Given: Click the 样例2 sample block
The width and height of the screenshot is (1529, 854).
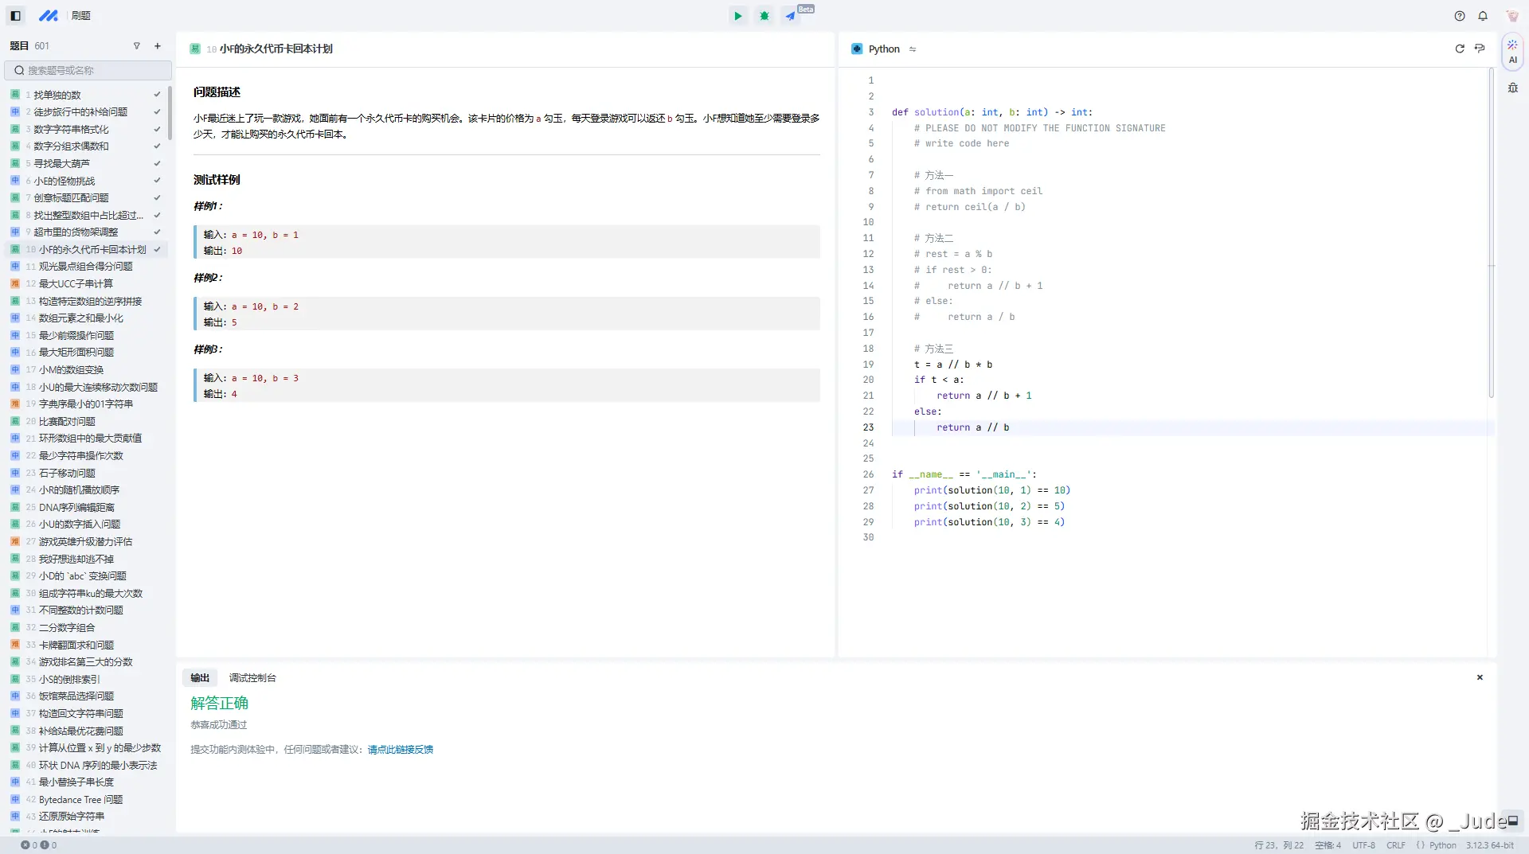Looking at the screenshot, I should click(507, 314).
